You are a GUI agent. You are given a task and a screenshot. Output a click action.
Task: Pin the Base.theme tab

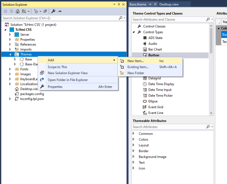[150, 4]
